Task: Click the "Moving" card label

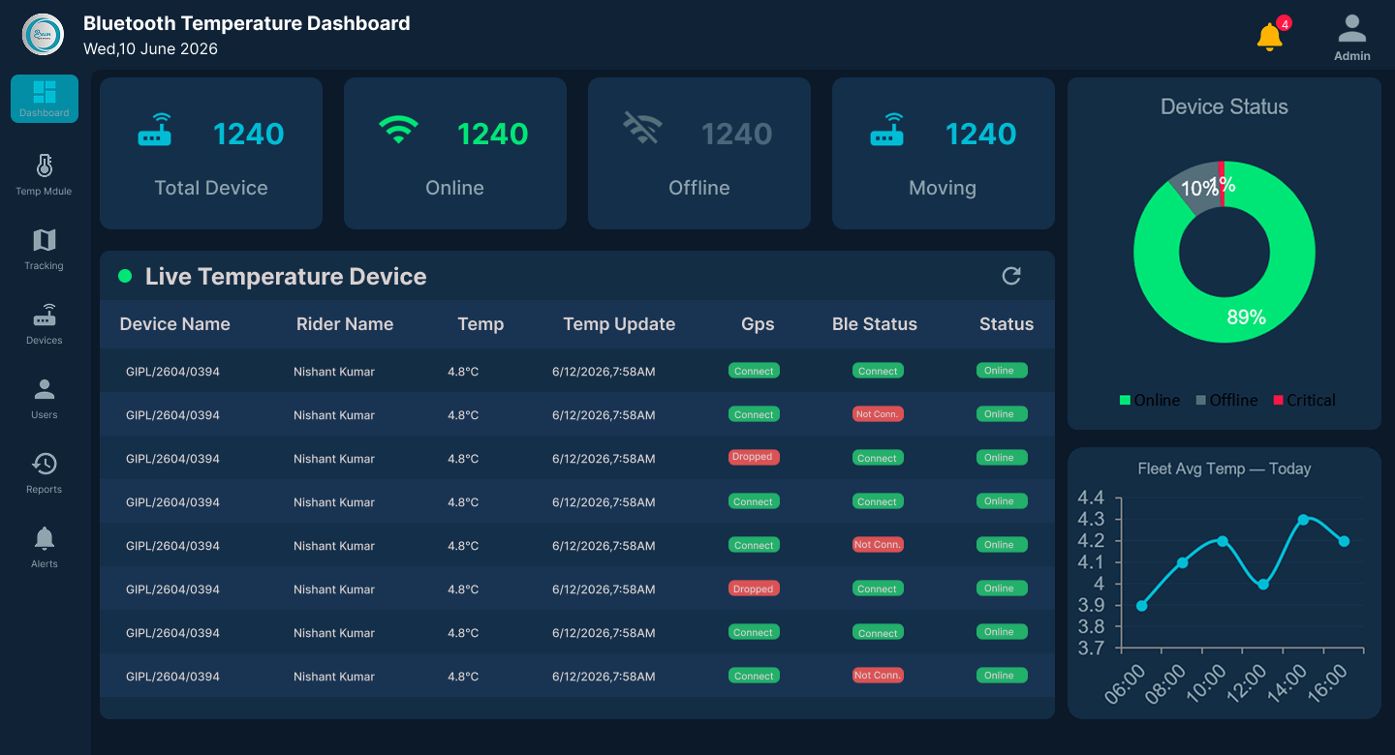Action: [943, 188]
